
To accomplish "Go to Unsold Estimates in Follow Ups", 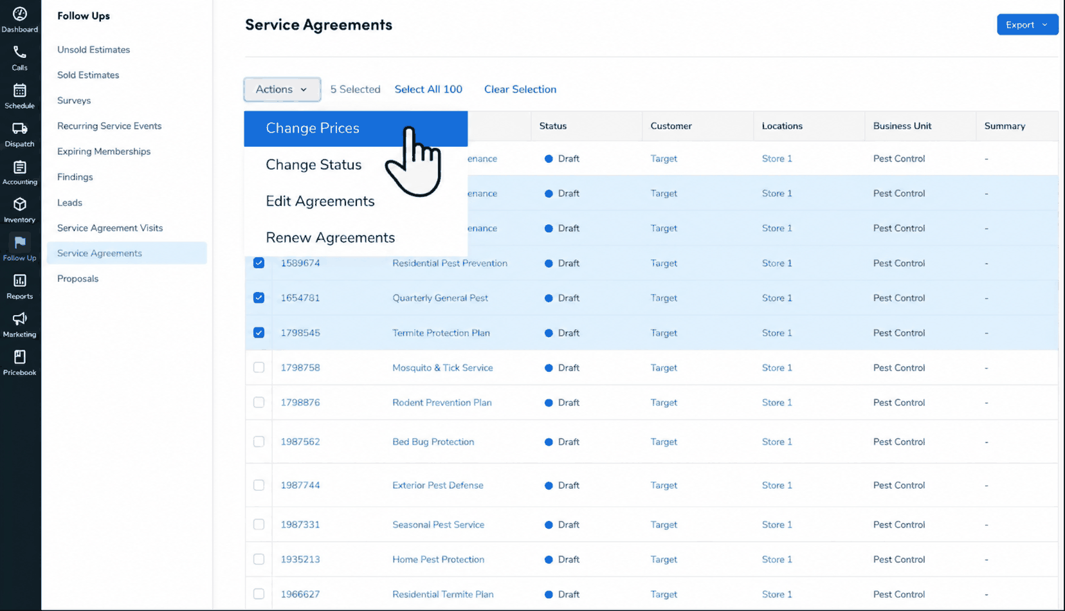I will (x=93, y=50).
